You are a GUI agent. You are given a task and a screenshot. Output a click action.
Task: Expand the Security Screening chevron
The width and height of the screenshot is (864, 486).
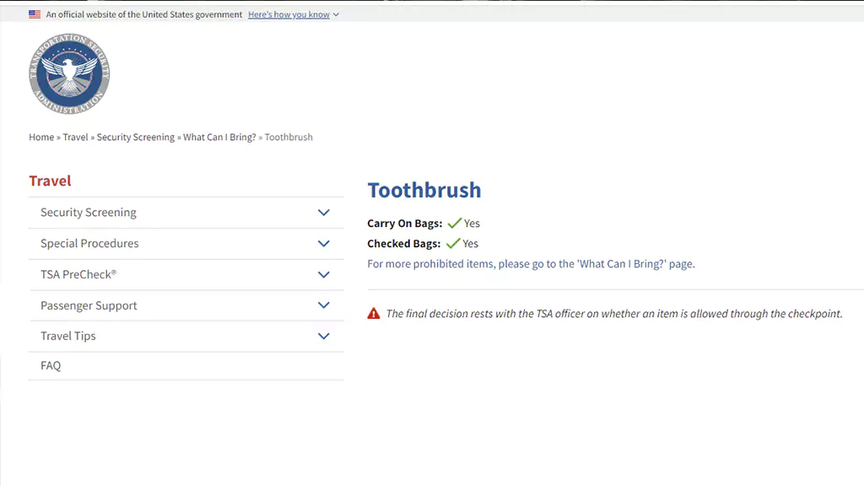pos(323,213)
